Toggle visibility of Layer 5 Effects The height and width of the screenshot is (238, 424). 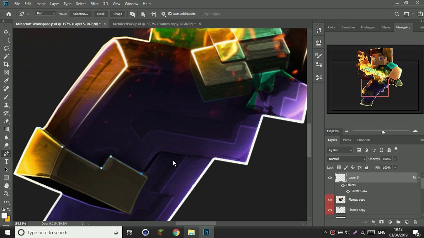(343, 185)
